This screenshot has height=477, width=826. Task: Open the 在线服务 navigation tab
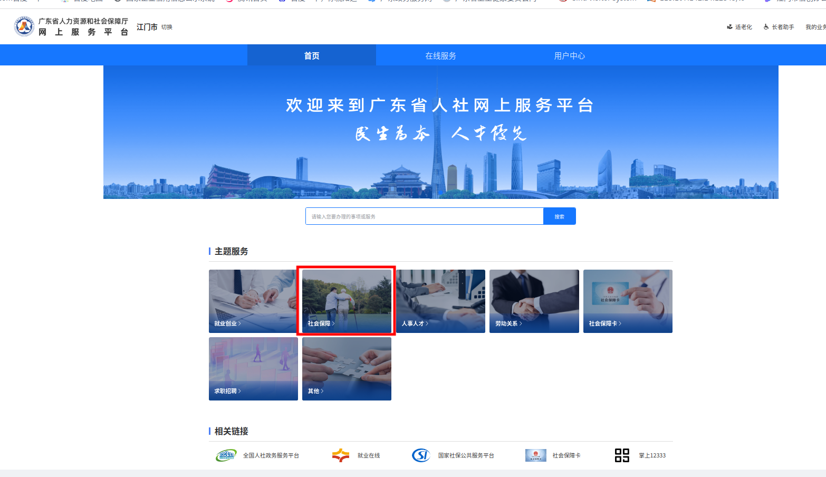[x=440, y=55]
